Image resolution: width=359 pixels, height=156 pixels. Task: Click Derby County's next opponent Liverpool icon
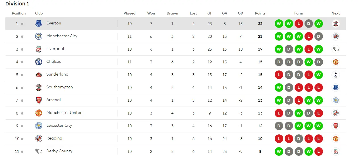(x=336, y=151)
